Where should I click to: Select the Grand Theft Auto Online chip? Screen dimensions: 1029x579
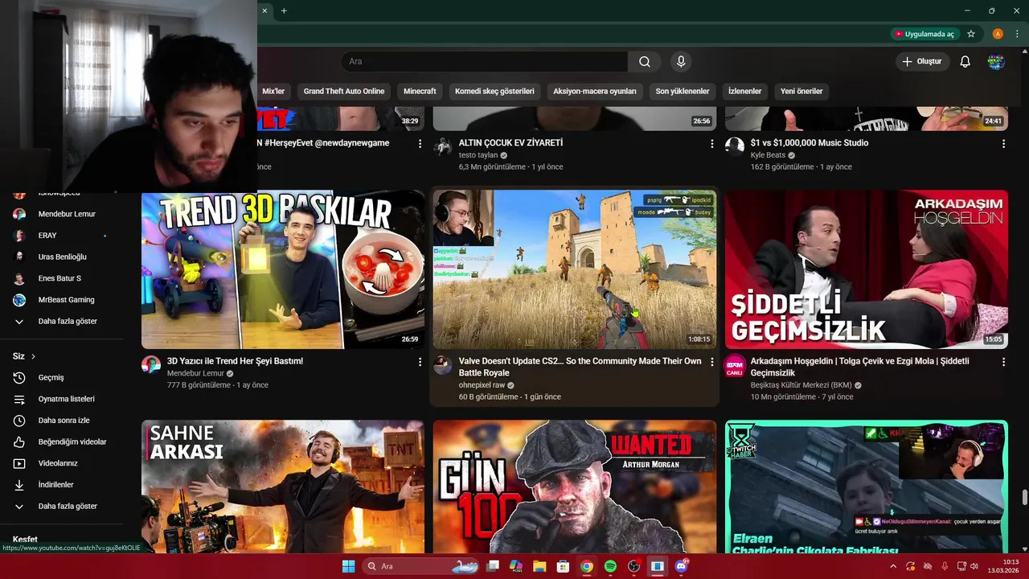click(x=344, y=91)
